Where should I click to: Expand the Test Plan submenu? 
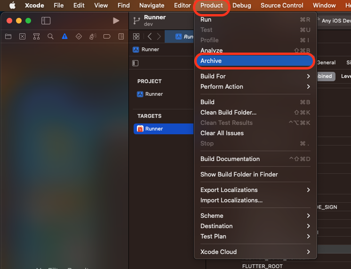(255, 237)
